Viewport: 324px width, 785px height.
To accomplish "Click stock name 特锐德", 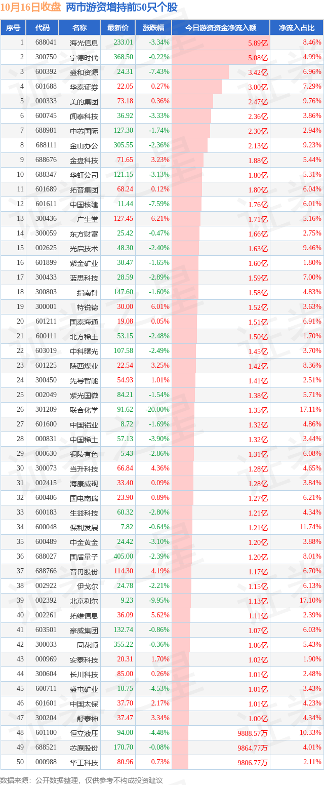I will pyautogui.click(x=88, y=307).
